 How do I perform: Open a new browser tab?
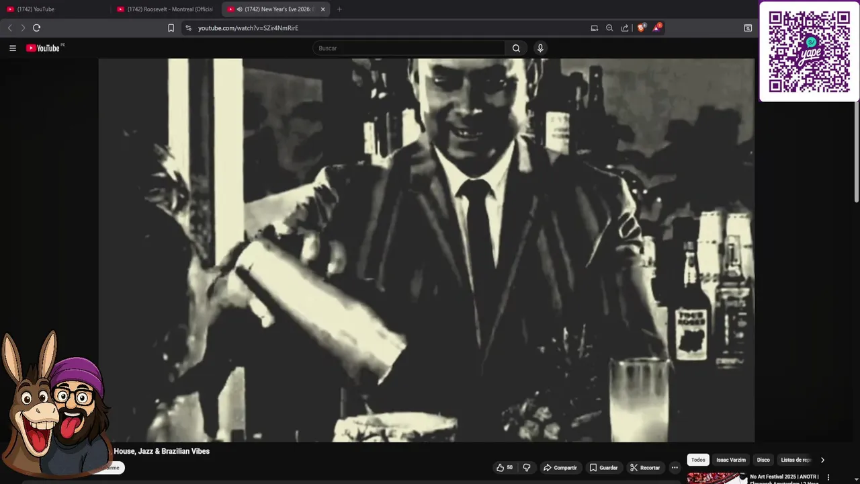click(339, 9)
